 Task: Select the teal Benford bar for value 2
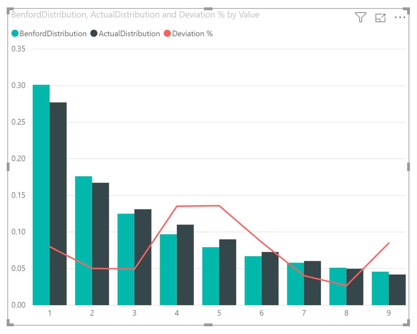83,241
